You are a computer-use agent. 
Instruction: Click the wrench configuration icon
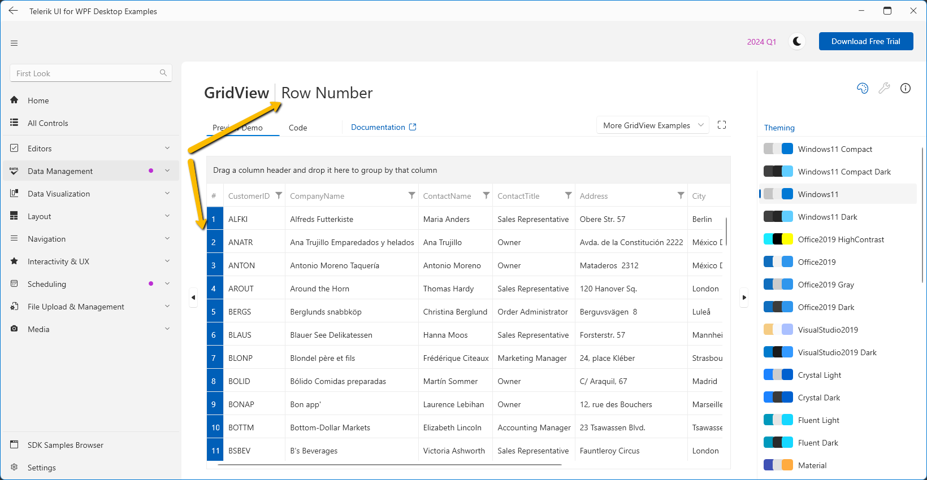884,88
